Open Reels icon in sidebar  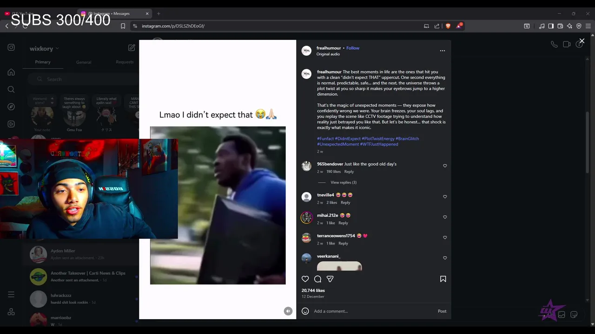11,124
